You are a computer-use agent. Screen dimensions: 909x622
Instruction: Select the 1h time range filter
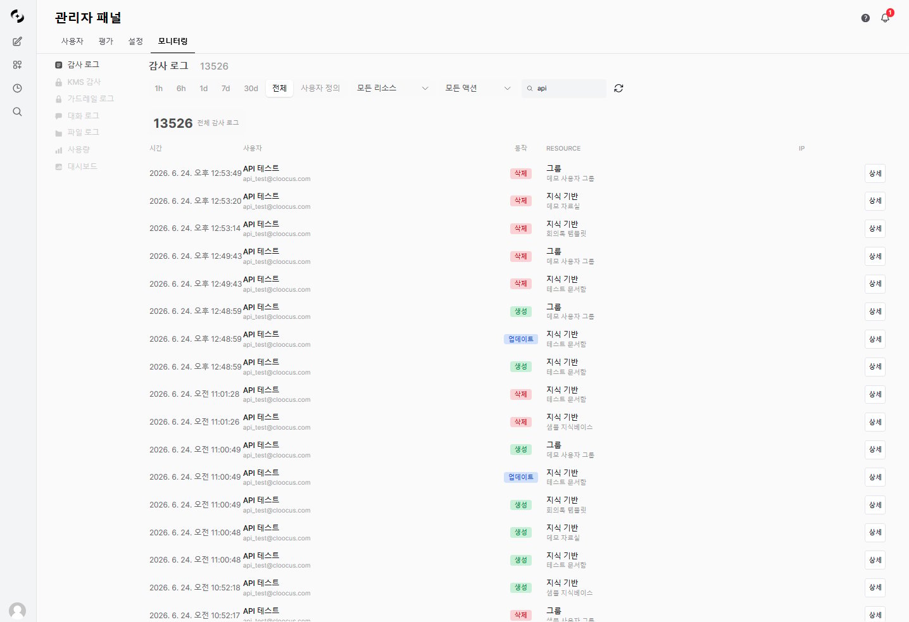(x=159, y=89)
